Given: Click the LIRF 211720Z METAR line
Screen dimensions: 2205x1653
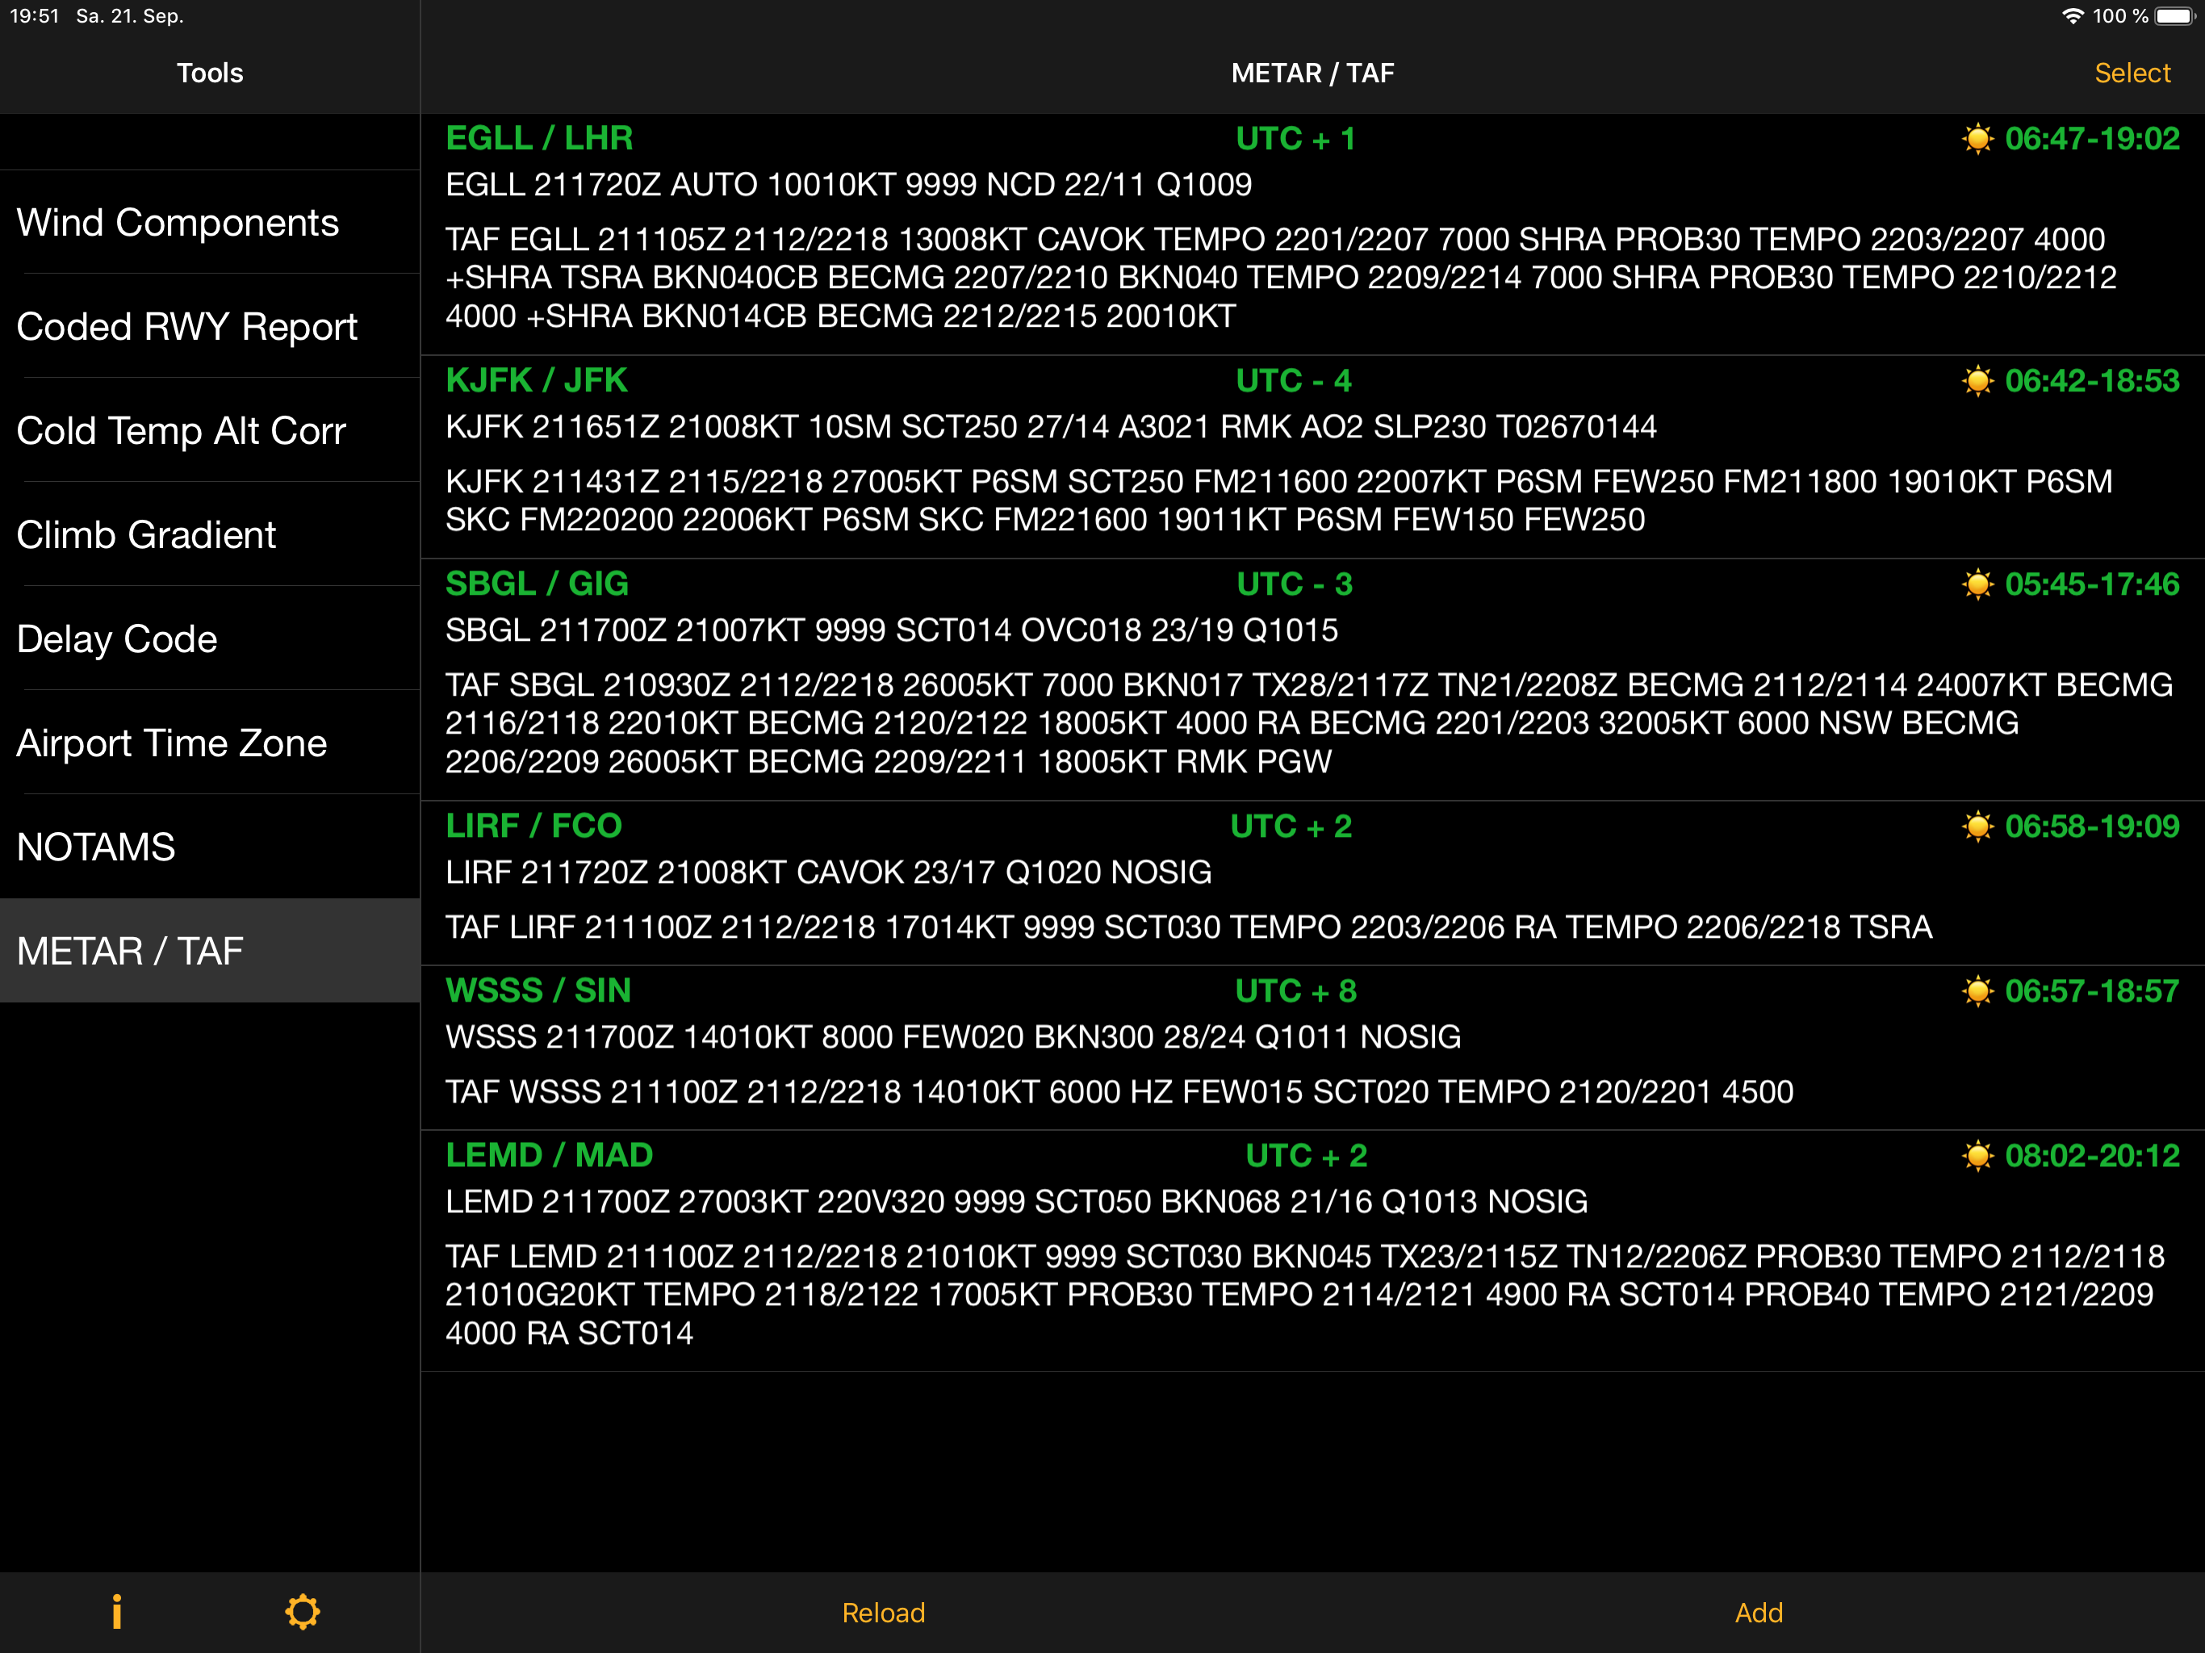Looking at the screenshot, I should point(828,873).
